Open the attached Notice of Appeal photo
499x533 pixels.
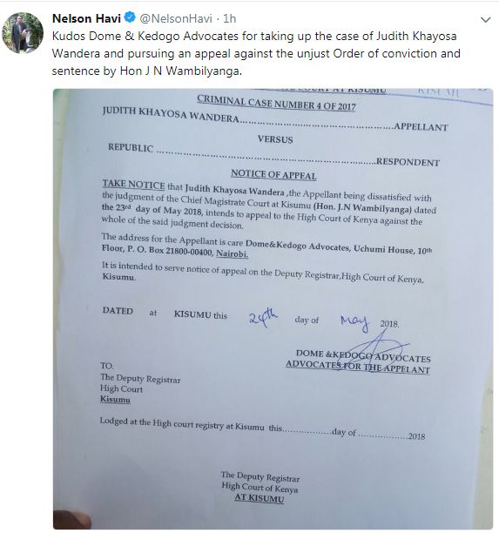click(273, 308)
